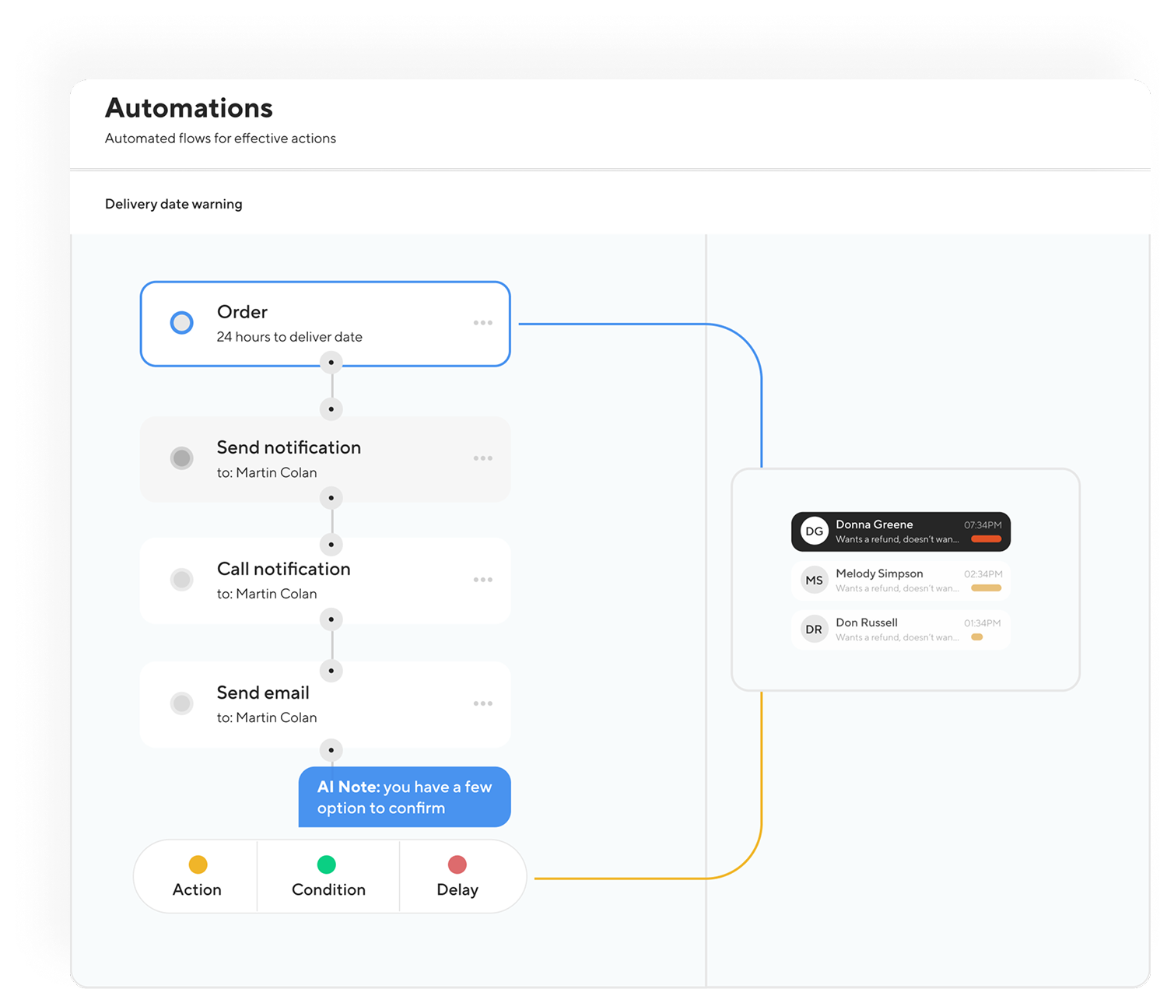This screenshot has width=1174, height=1003.
Task: Open the Order card three-dot menu
Action: pyautogui.click(x=482, y=323)
